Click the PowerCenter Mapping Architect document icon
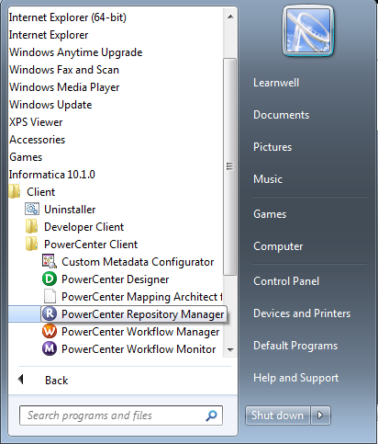The image size is (378, 444). [x=50, y=296]
